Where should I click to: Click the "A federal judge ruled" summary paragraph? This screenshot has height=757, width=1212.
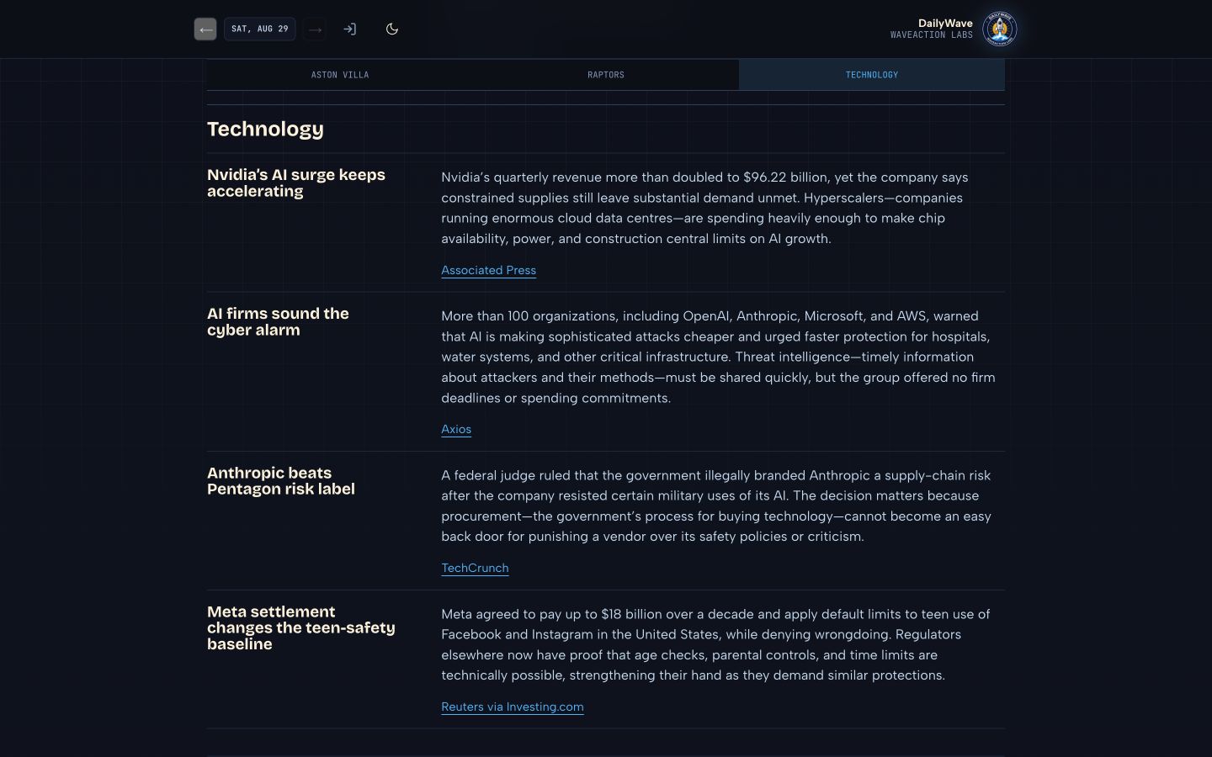pyautogui.click(x=716, y=506)
